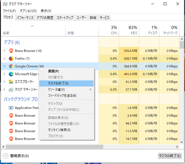Sort by the 名前 column header

(x=33, y=30)
